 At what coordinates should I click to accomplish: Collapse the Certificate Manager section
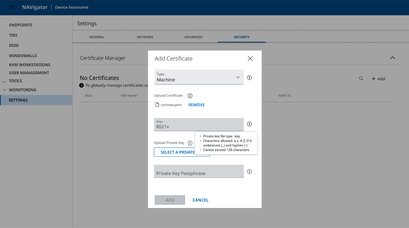tap(392, 58)
